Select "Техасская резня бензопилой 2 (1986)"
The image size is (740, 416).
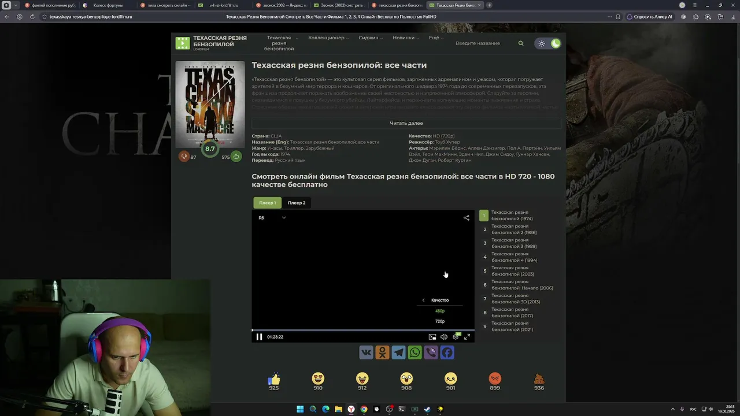point(513,229)
